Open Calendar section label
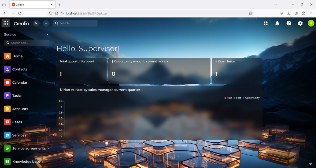The width and height of the screenshot is (316, 168). click(x=20, y=82)
